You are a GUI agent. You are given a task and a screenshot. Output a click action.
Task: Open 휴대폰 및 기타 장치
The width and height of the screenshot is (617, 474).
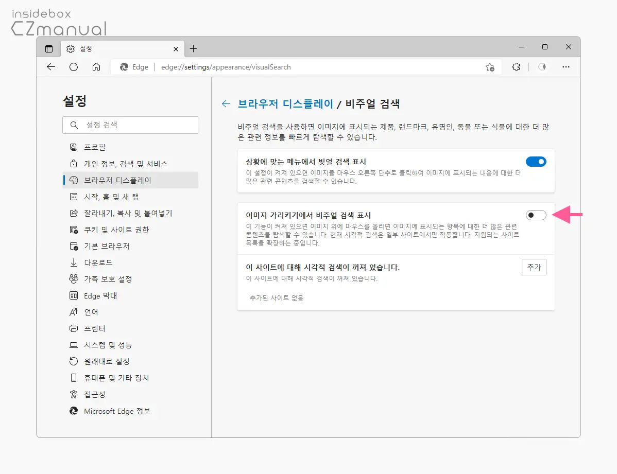tap(130, 378)
